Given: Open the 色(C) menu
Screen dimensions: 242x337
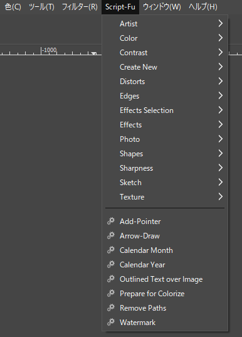Looking at the screenshot, I should coord(13,7).
